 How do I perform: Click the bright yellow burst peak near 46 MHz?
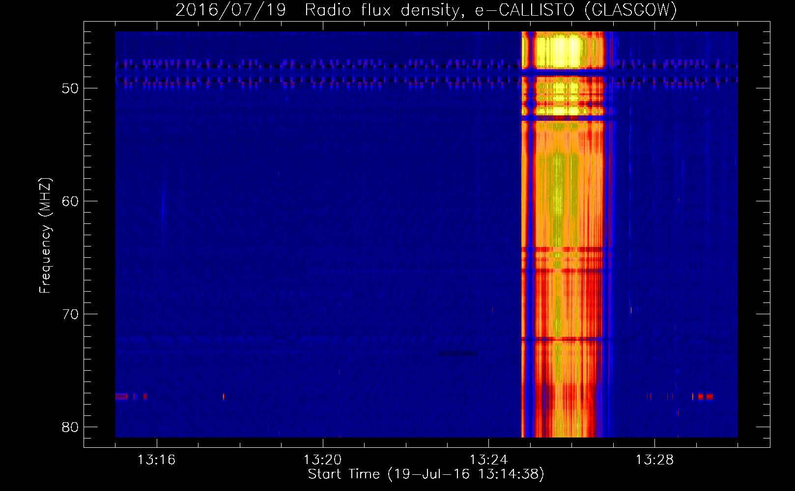(x=559, y=51)
